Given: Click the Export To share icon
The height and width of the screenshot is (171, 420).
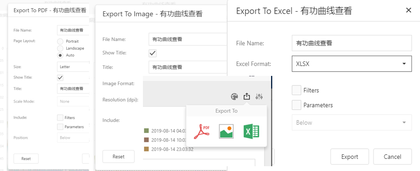Looking at the screenshot, I should (x=247, y=96).
